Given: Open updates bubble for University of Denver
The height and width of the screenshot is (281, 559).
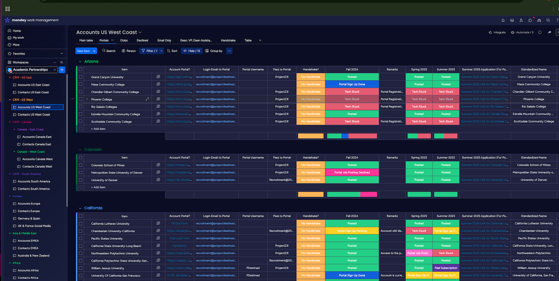Looking at the screenshot, I should point(158,180).
